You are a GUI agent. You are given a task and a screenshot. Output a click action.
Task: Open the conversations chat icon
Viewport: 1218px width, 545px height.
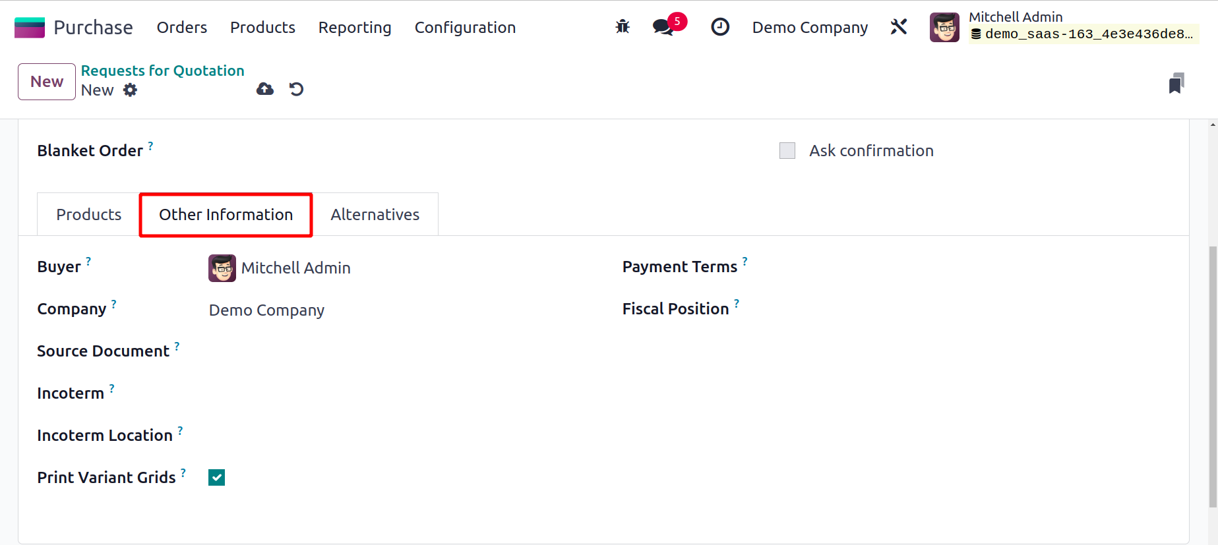tap(663, 27)
